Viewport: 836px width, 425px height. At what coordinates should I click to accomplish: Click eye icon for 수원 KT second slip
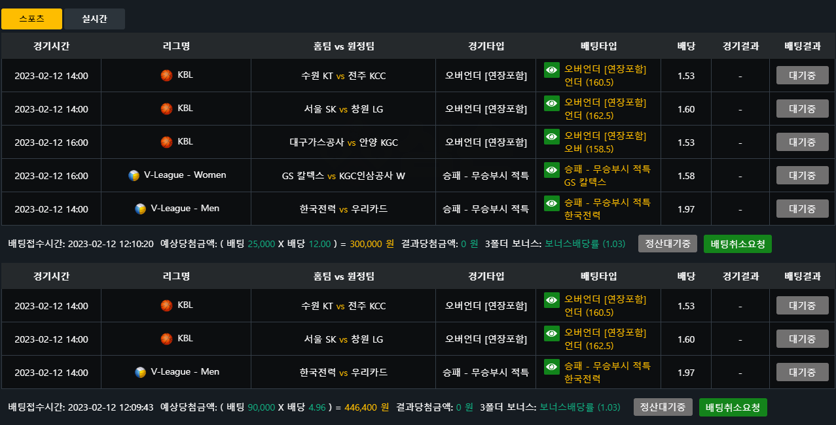coord(552,299)
